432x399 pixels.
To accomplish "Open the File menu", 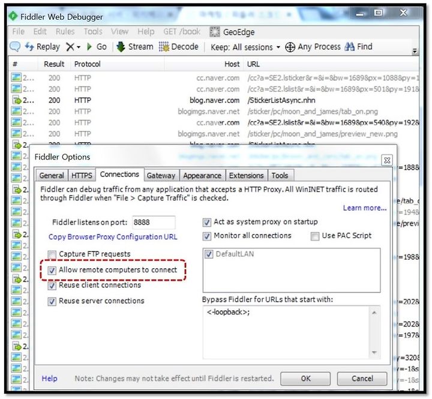I will pyautogui.click(x=18, y=32).
